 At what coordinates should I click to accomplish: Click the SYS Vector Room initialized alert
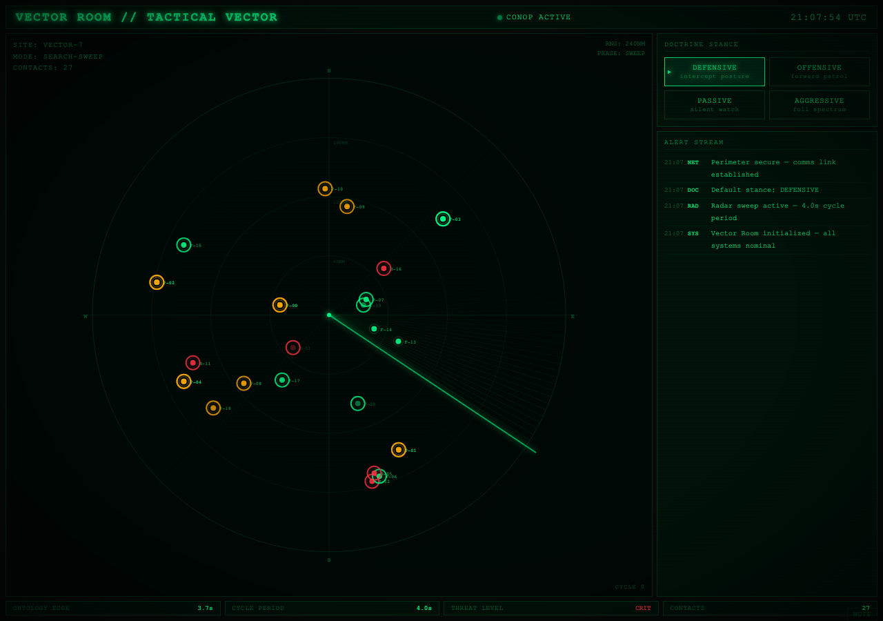click(767, 239)
